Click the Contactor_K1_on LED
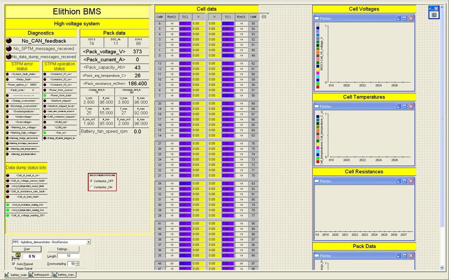This screenshot has width=449, height=280. (45, 74)
